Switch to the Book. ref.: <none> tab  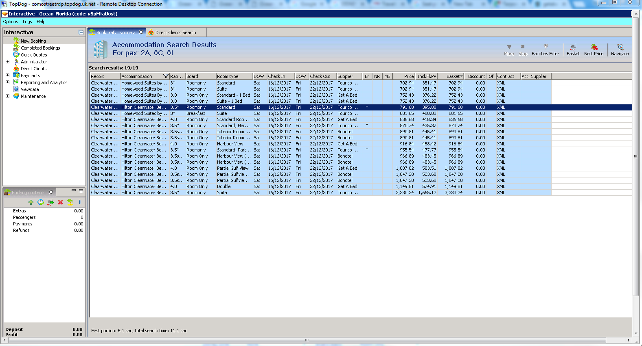116,32
